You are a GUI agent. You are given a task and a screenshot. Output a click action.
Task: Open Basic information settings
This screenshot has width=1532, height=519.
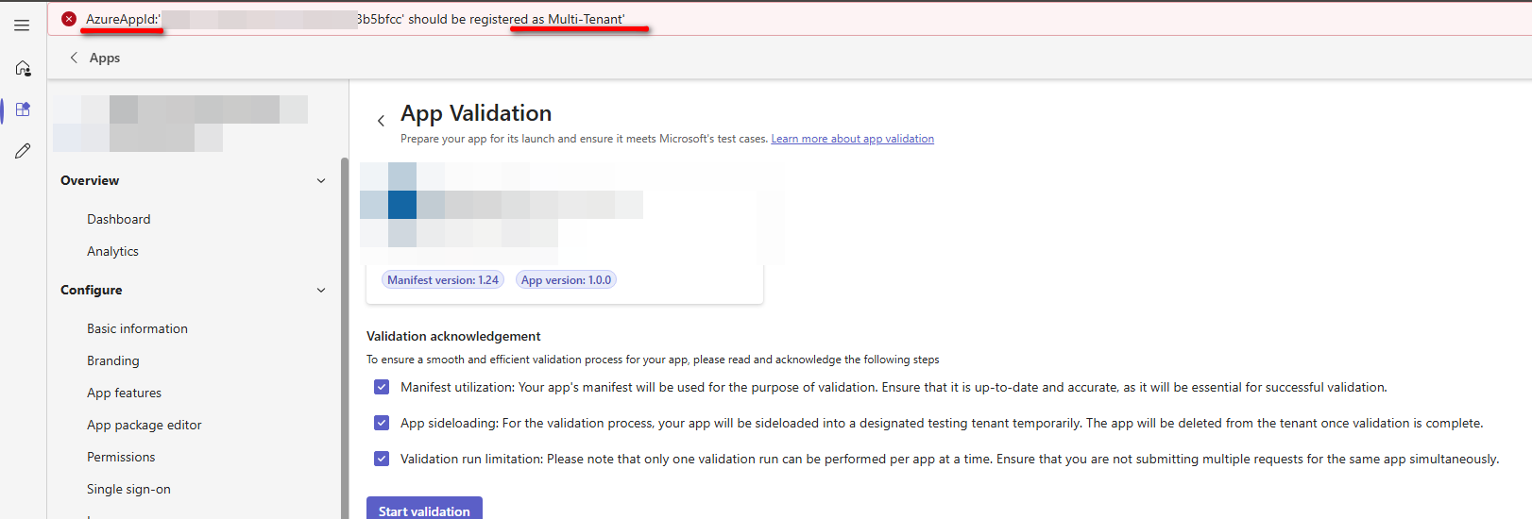[x=137, y=328]
